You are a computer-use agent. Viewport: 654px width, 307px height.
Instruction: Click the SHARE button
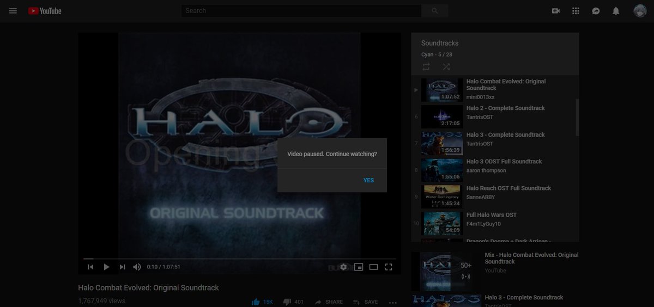[329, 302]
